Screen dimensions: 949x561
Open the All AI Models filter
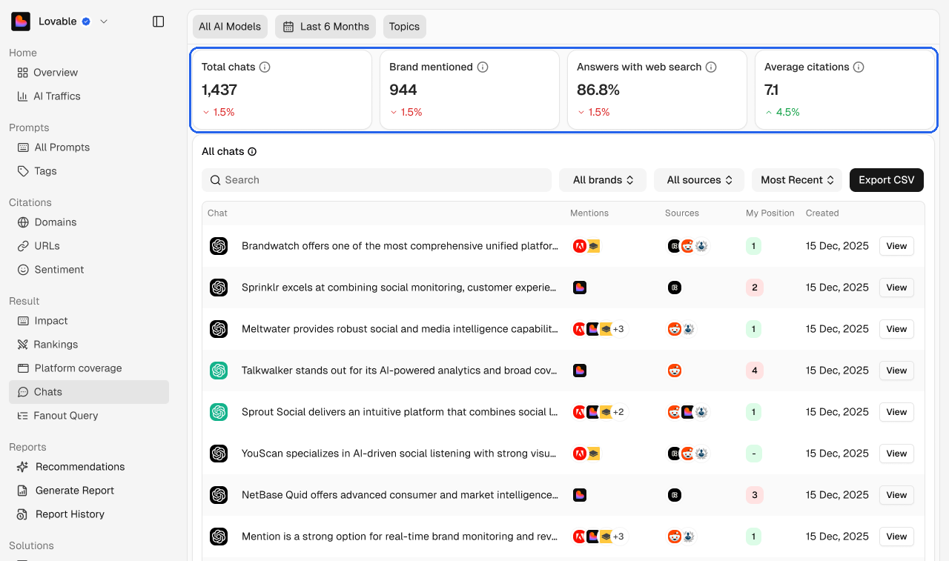[230, 27]
